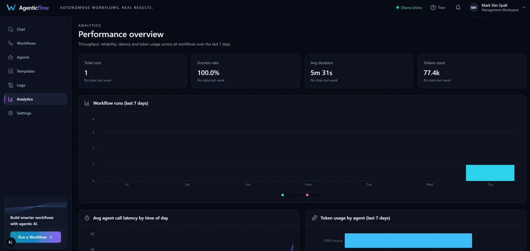
Task: Go to Templates in sidebar
Action: point(35,71)
